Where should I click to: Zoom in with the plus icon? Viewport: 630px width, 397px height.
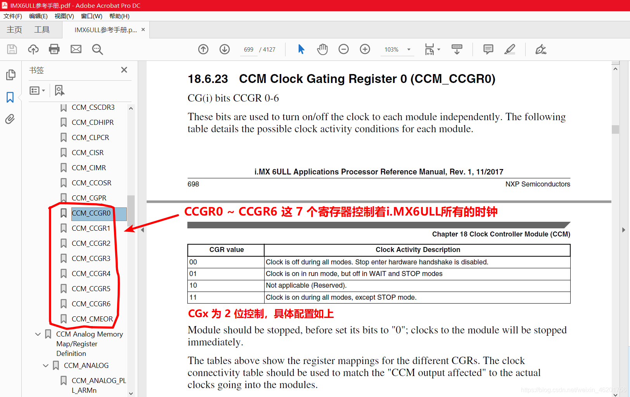click(x=365, y=49)
